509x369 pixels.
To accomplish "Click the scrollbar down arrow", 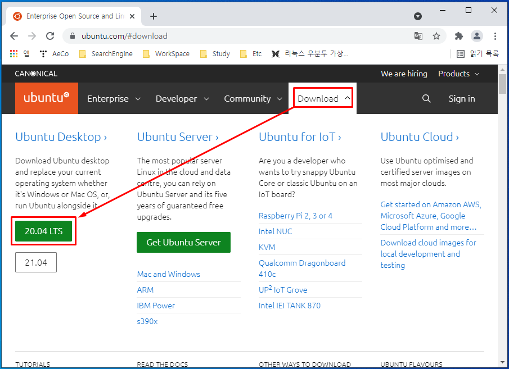I will point(502,362).
